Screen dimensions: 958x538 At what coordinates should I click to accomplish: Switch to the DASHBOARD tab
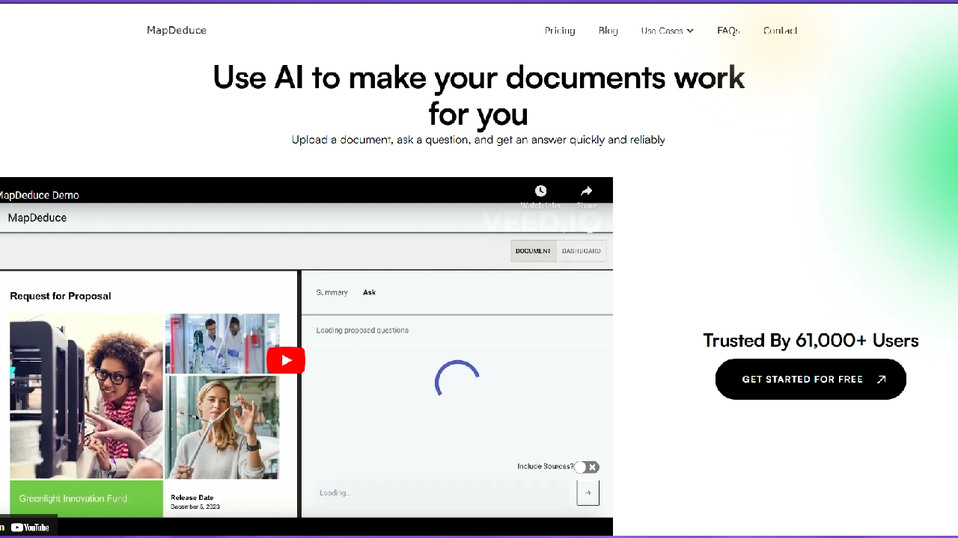581,251
